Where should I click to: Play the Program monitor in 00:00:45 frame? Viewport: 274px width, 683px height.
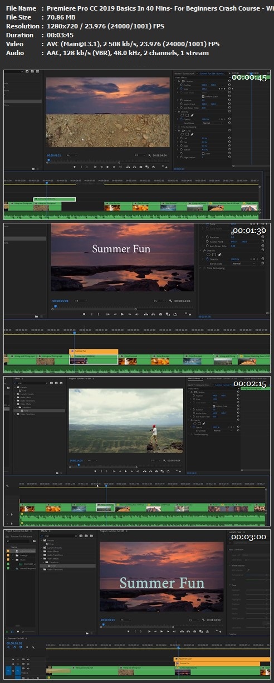[107, 167]
